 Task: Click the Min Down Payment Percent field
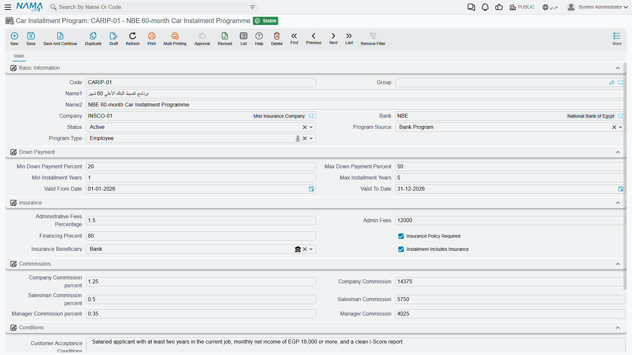point(201,167)
